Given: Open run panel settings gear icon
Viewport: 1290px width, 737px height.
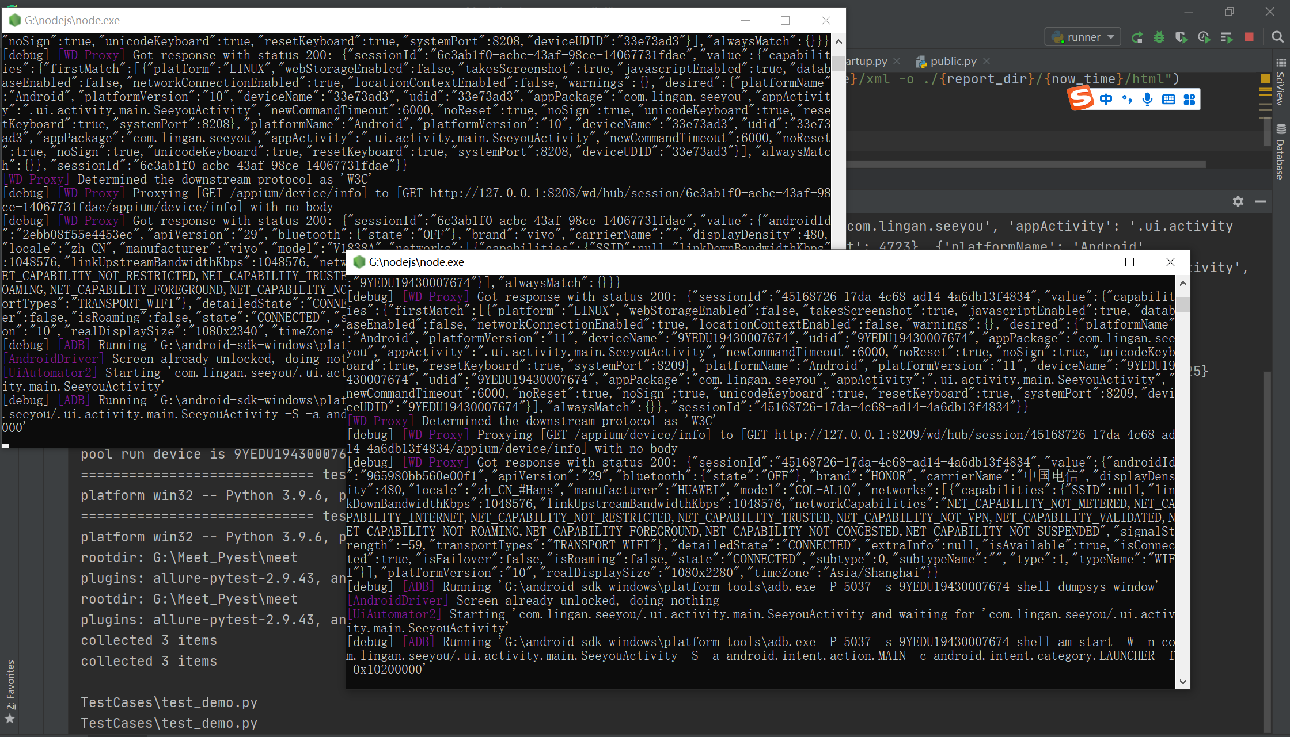Looking at the screenshot, I should point(1238,201).
